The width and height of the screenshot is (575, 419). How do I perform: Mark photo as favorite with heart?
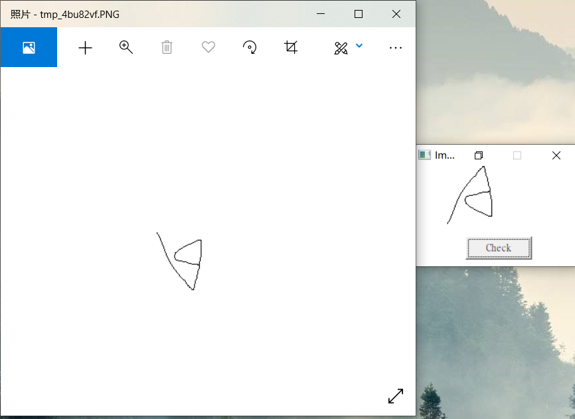click(x=208, y=47)
